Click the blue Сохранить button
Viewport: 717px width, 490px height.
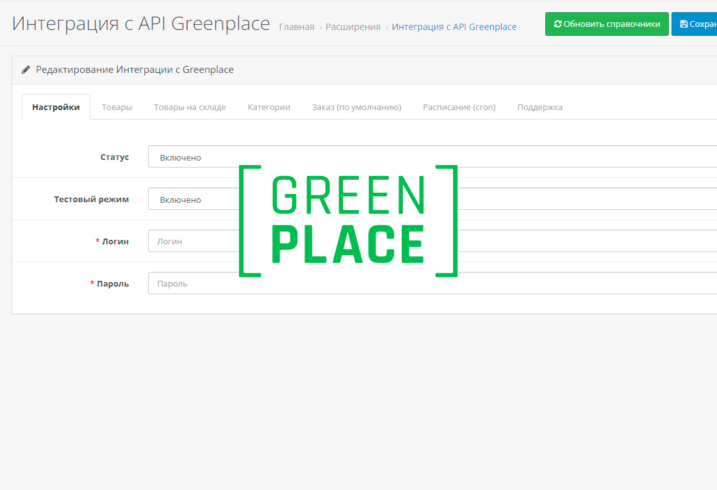[694, 24]
